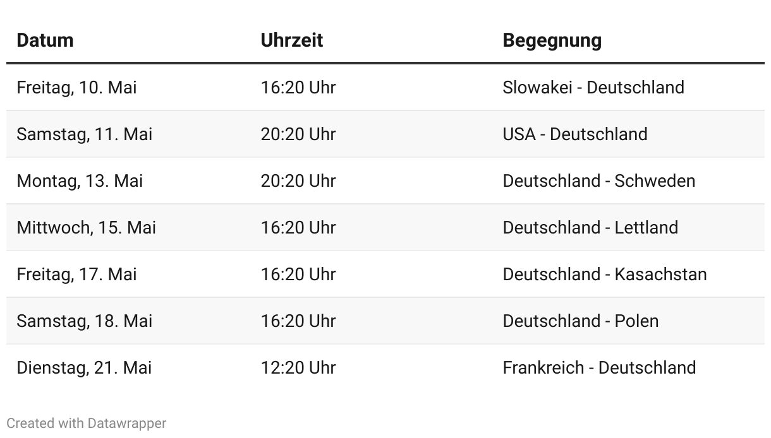Select the Dienstag, 21. Mai date cell
Viewport: 771px width, 438px height.
[x=84, y=367]
